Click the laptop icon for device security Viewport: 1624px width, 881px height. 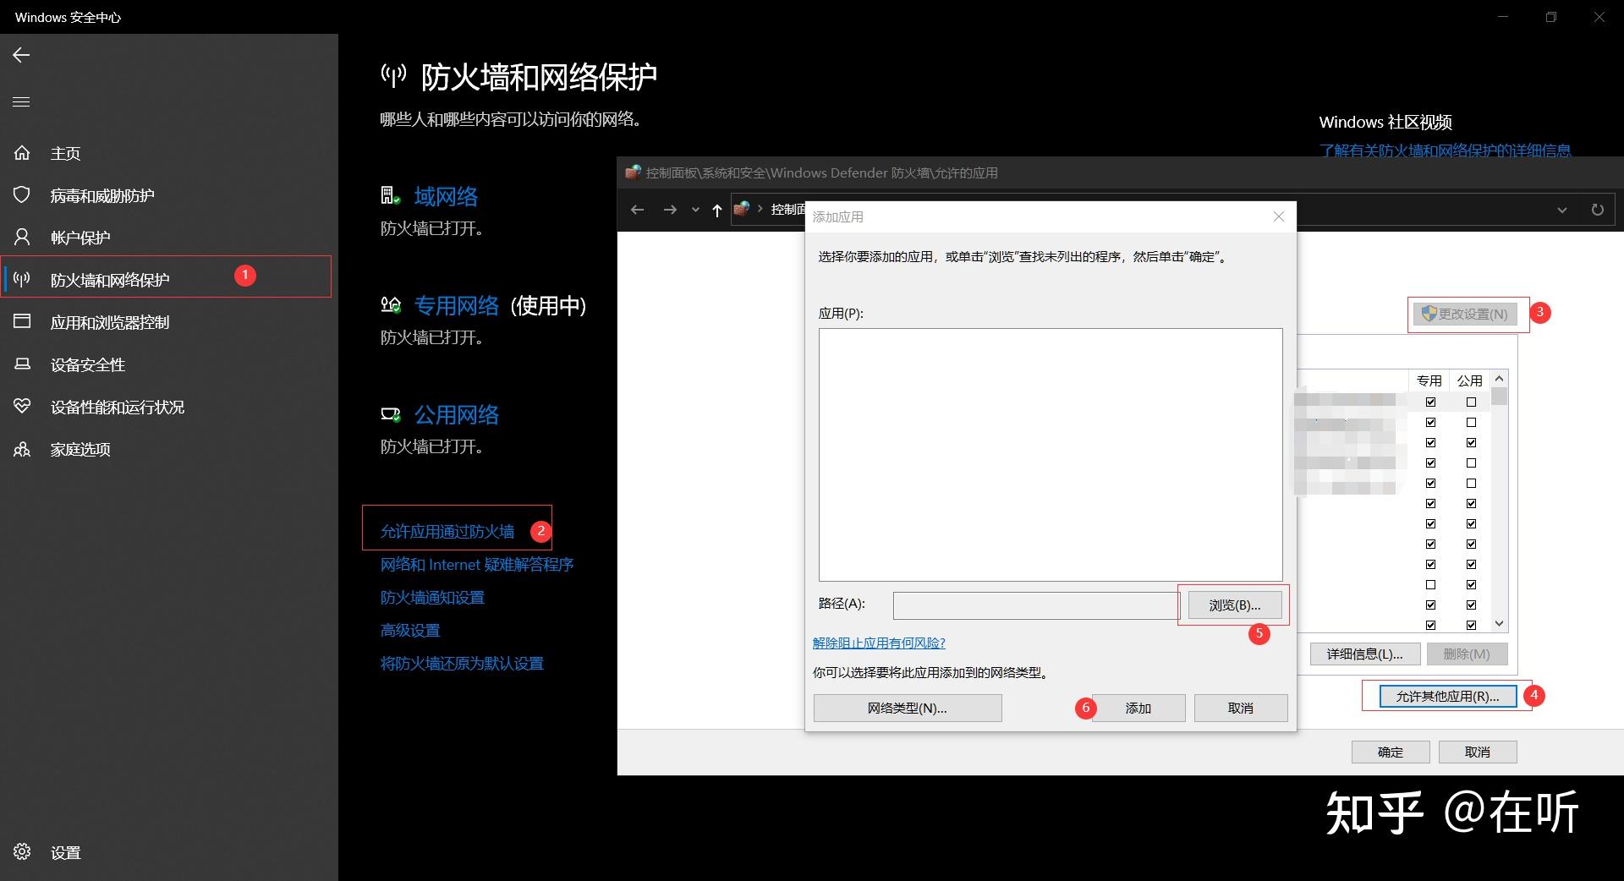(22, 364)
